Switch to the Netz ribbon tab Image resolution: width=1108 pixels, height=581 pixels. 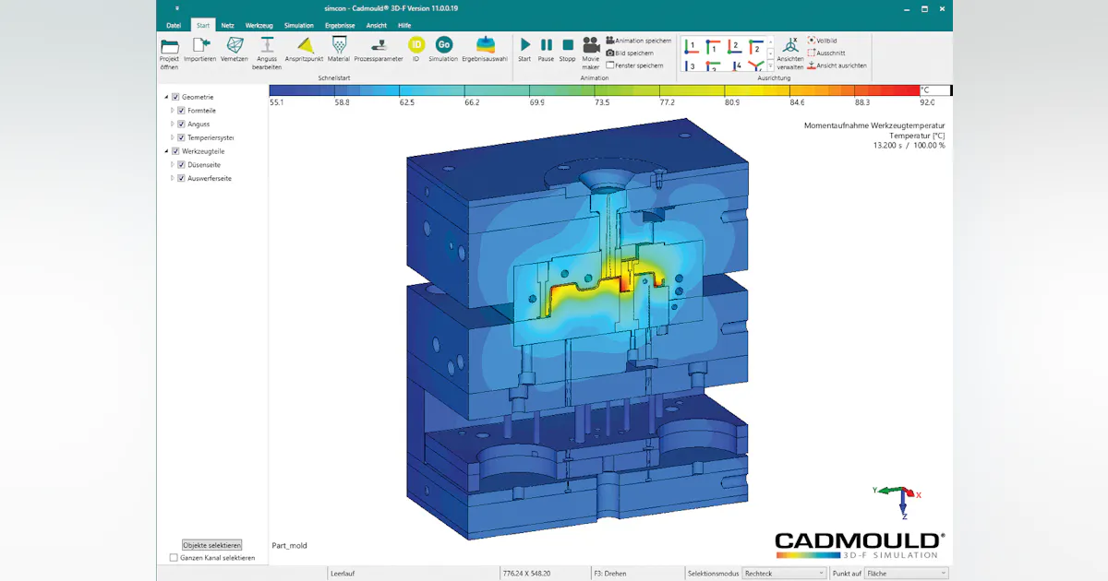pyautogui.click(x=227, y=25)
